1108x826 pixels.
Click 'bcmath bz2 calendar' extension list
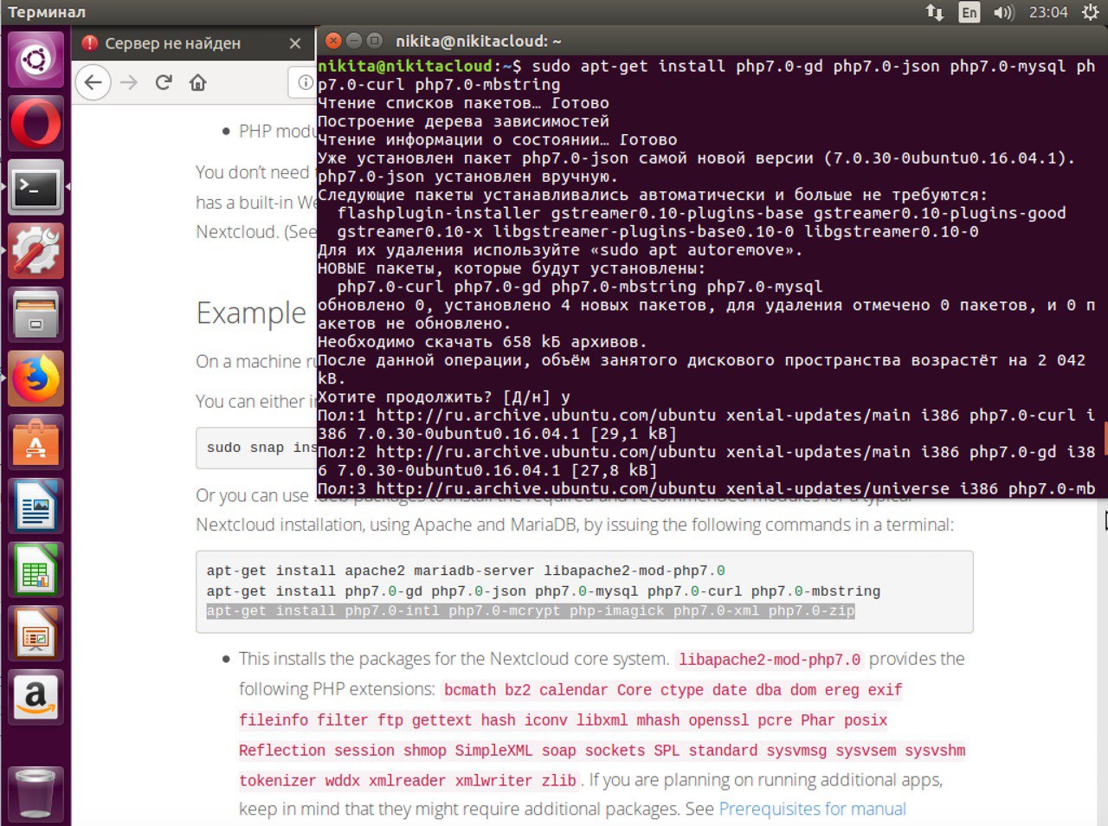673,690
